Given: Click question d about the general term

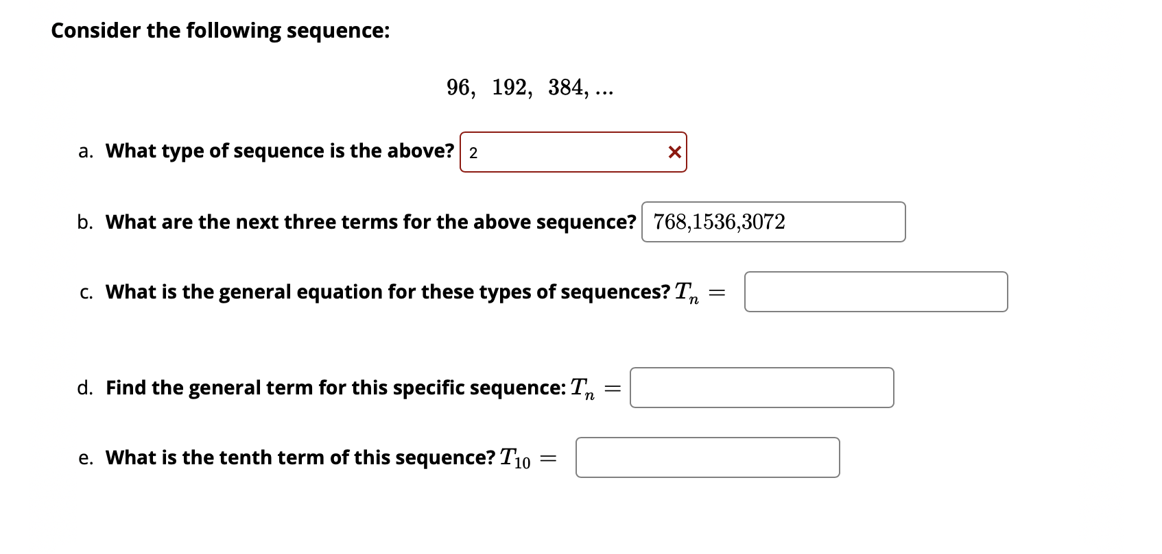Looking at the screenshot, I should click(335, 387).
